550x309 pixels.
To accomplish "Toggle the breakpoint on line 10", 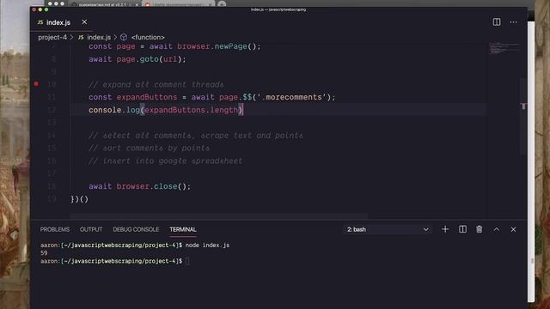I will tap(36, 84).
